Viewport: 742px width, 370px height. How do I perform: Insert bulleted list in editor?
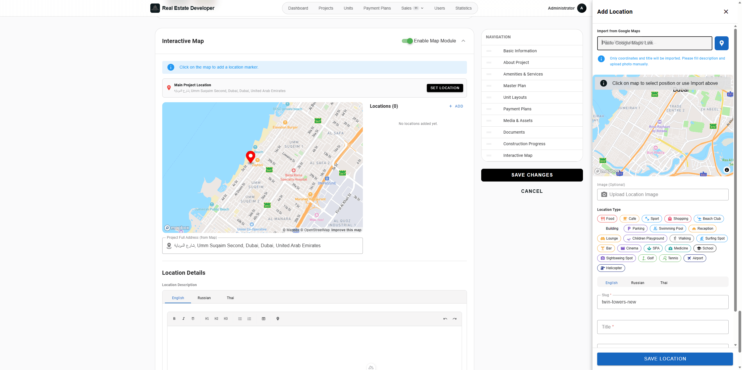click(x=240, y=319)
